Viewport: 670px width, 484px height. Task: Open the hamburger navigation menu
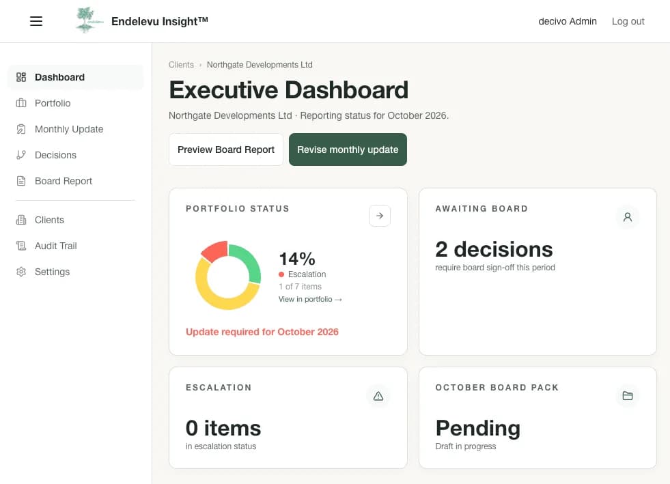(36, 21)
